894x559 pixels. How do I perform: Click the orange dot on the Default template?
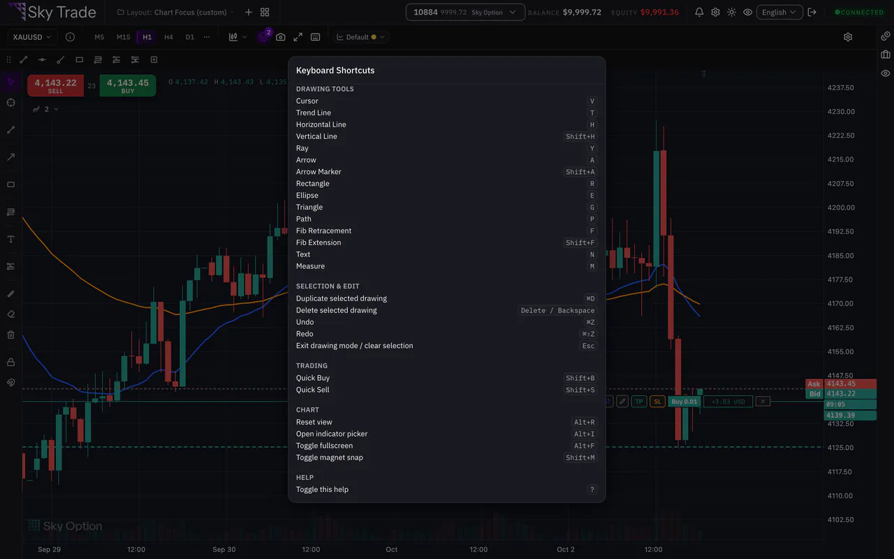point(374,37)
